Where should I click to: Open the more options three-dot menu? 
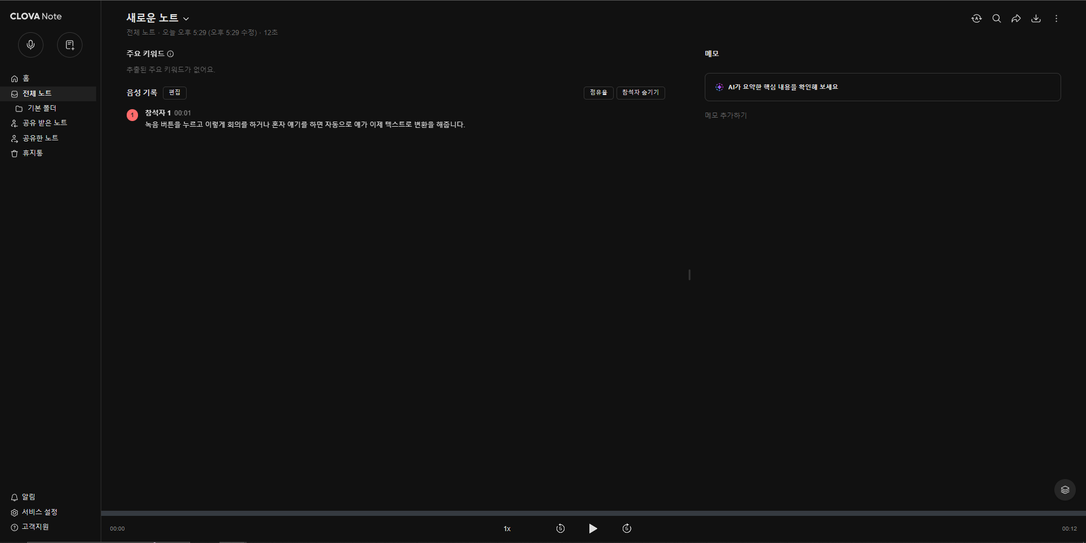[x=1056, y=19]
